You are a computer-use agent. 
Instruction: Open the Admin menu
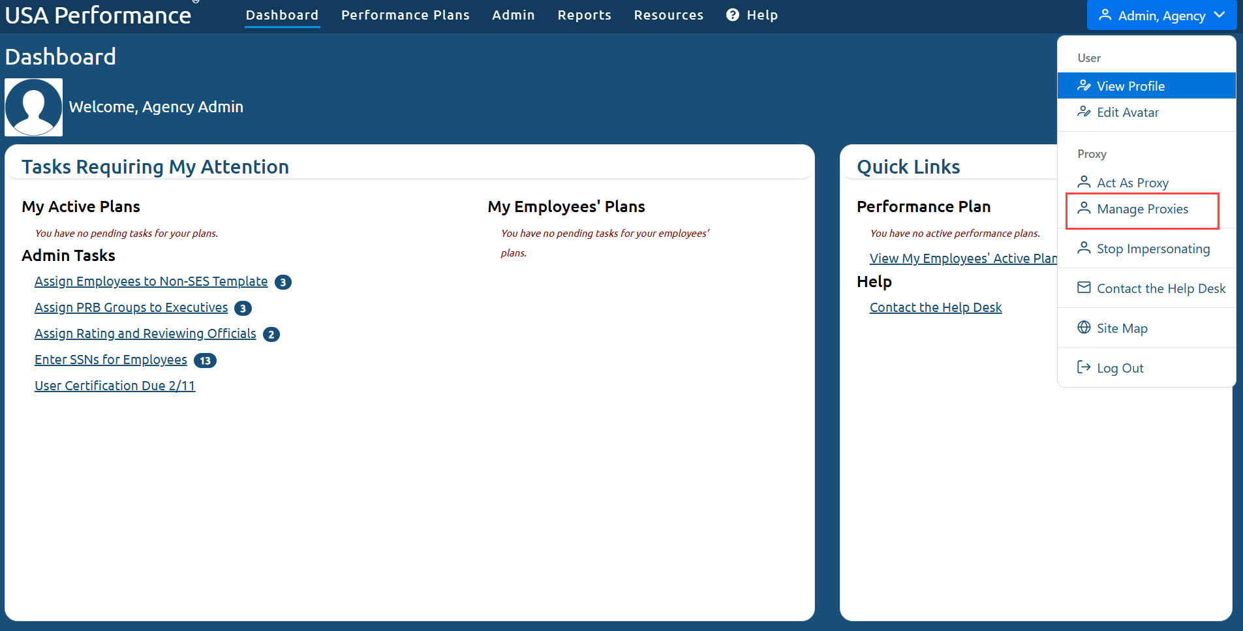click(514, 15)
